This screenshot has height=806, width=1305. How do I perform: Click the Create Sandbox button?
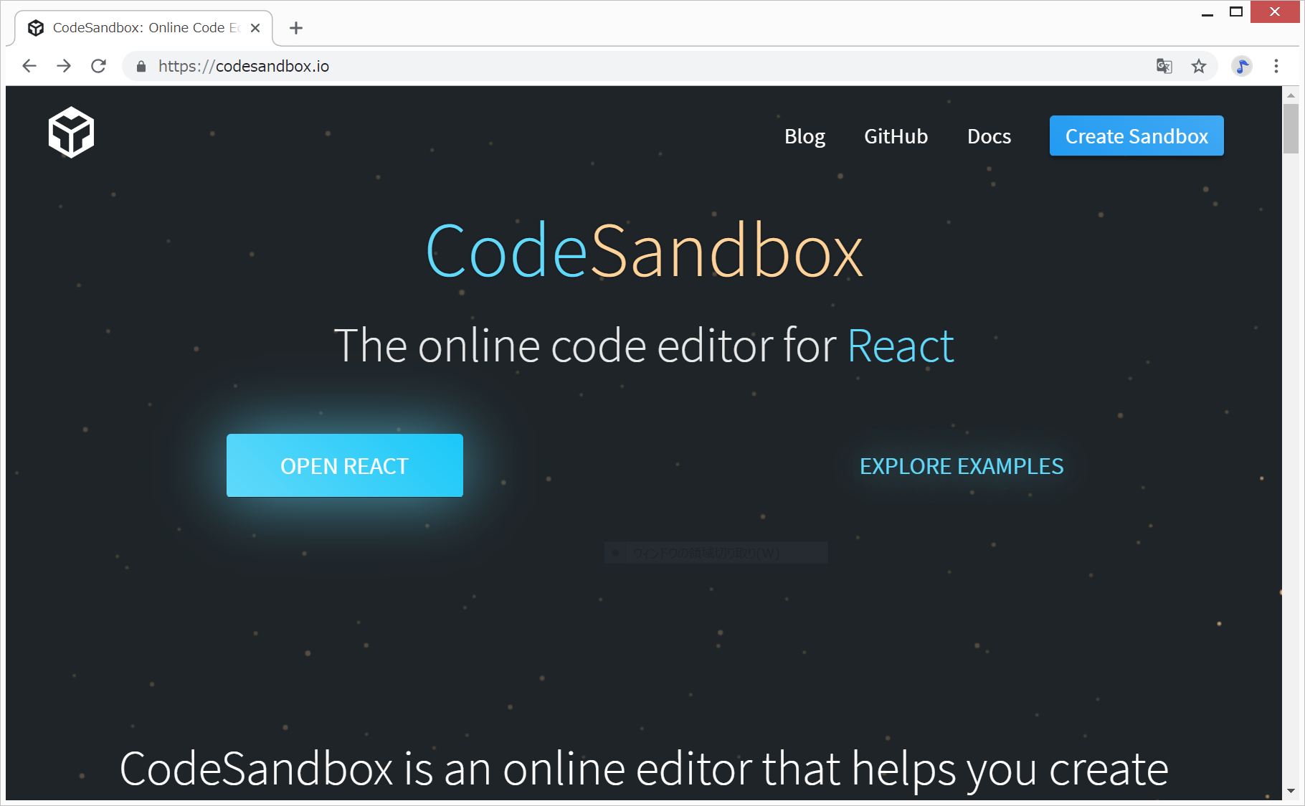tap(1136, 136)
